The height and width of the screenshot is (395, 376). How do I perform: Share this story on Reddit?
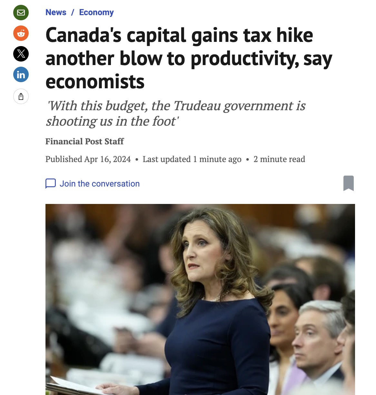click(21, 33)
